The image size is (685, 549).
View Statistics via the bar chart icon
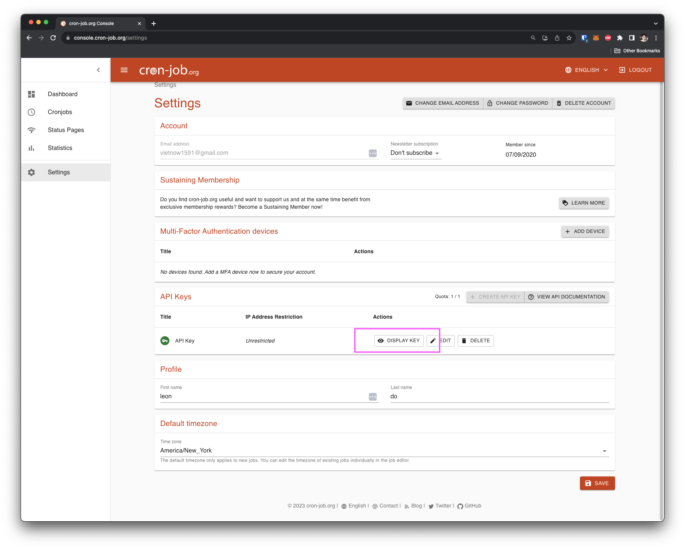tap(31, 148)
